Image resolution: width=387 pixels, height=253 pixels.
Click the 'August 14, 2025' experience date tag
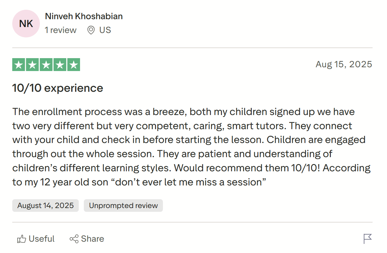pyautogui.click(x=45, y=206)
